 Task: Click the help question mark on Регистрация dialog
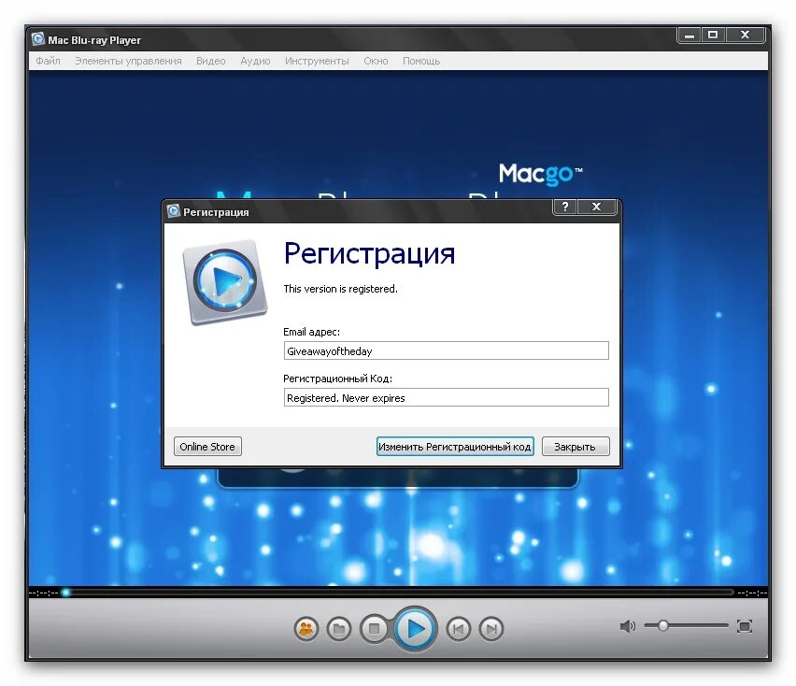click(564, 207)
